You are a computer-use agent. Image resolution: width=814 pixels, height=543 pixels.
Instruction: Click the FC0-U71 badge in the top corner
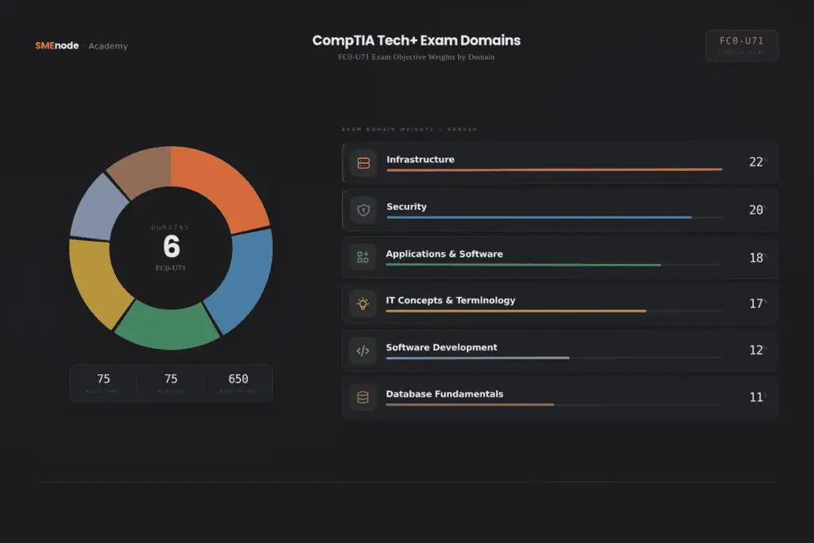[x=741, y=45]
